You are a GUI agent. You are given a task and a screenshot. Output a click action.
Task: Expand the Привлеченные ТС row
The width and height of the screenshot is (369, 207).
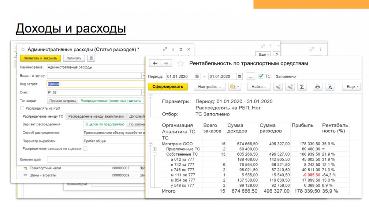[155, 149]
